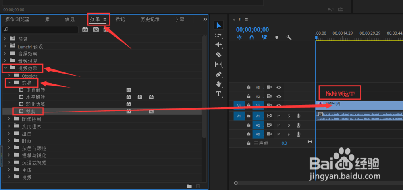The image size is (403, 190).
Task: Select the Track Select Forward tool
Action: click(x=218, y=35)
